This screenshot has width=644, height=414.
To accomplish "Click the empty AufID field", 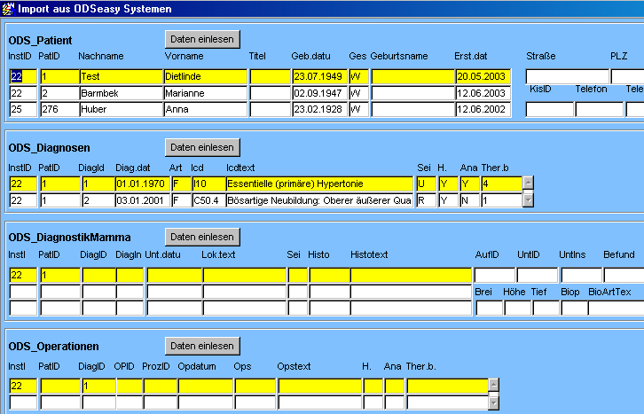I will pyautogui.click(x=494, y=275).
